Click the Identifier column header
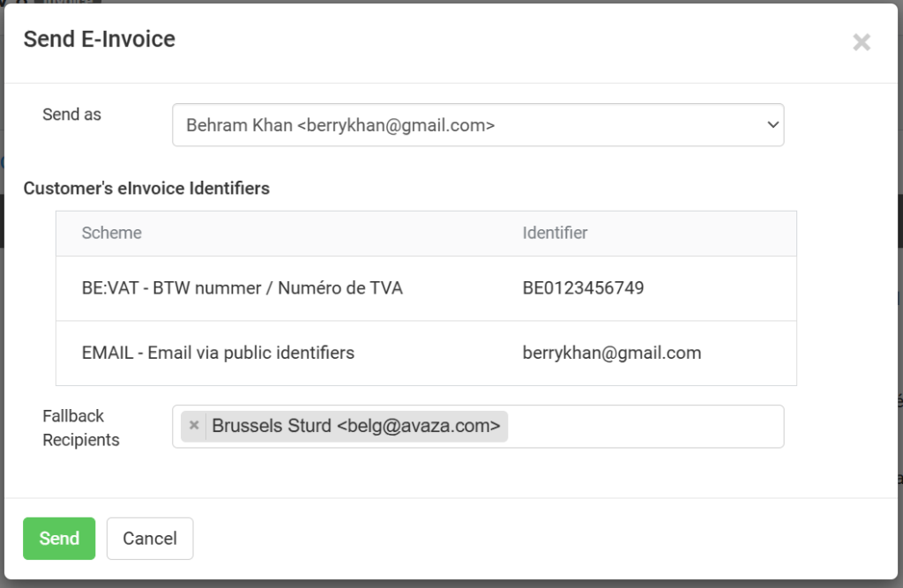This screenshot has width=903, height=588. point(555,233)
